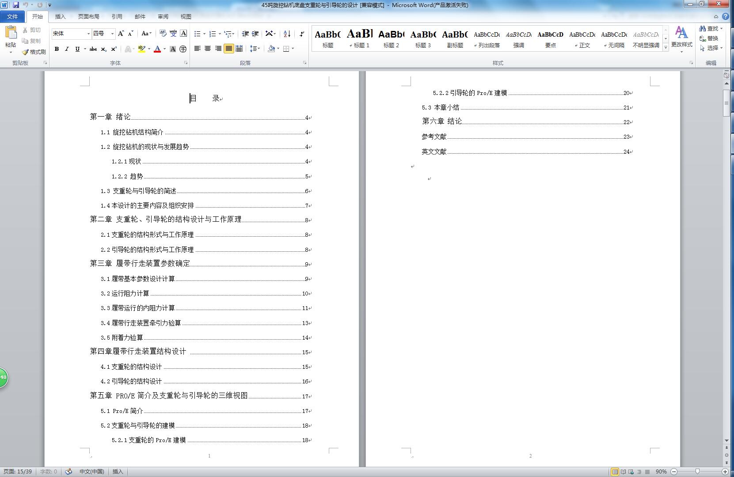
Task: Apply the 正文 normal style
Action: coord(582,38)
